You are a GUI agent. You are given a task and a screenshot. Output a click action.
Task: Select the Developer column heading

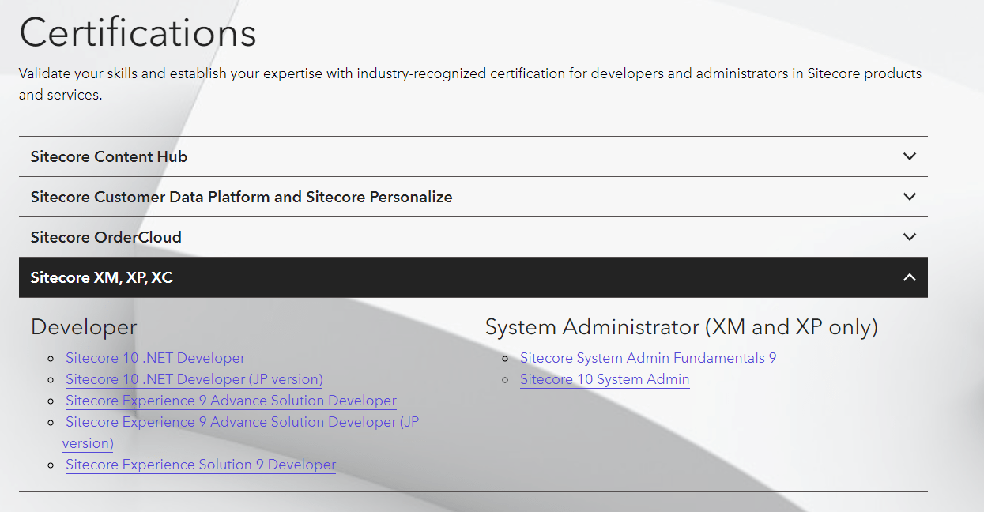pos(84,327)
